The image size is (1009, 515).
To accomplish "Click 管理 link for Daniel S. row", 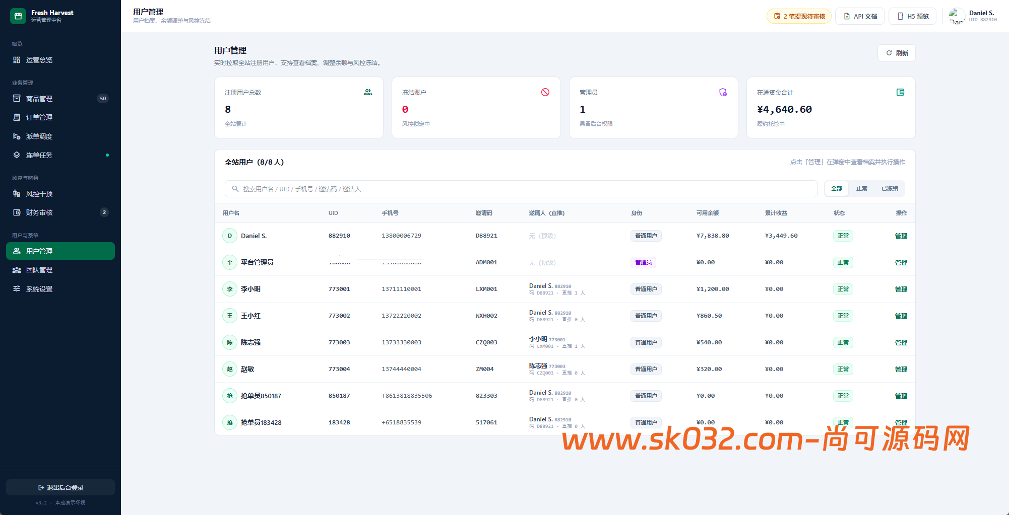I will pyautogui.click(x=901, y=236).
